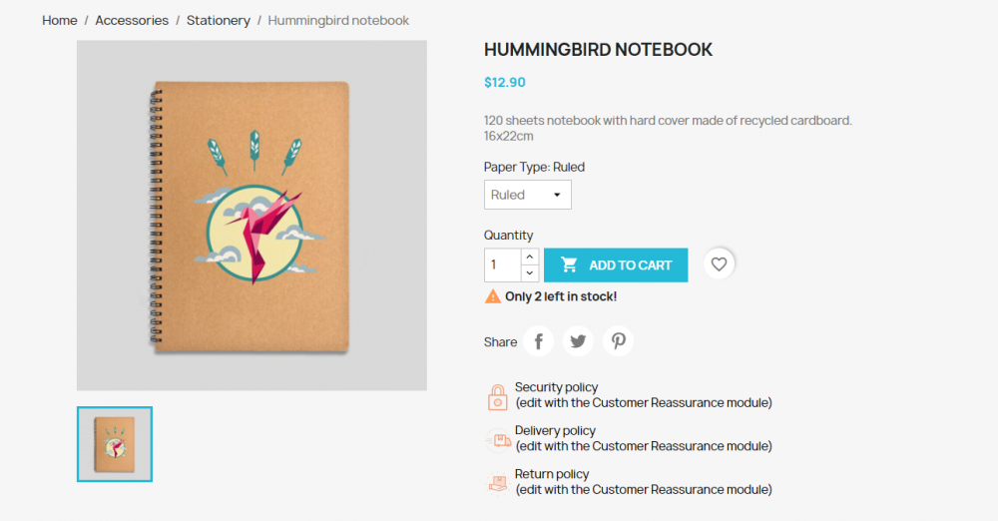Screen dimensions: 998x521
Task: Click the Delivery policy truck icon
Action: tap(498, 440)
